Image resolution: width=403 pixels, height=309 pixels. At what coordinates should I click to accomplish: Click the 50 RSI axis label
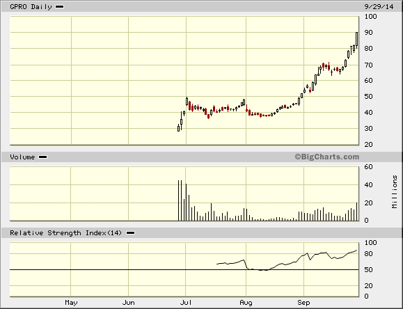coord(369,269)
